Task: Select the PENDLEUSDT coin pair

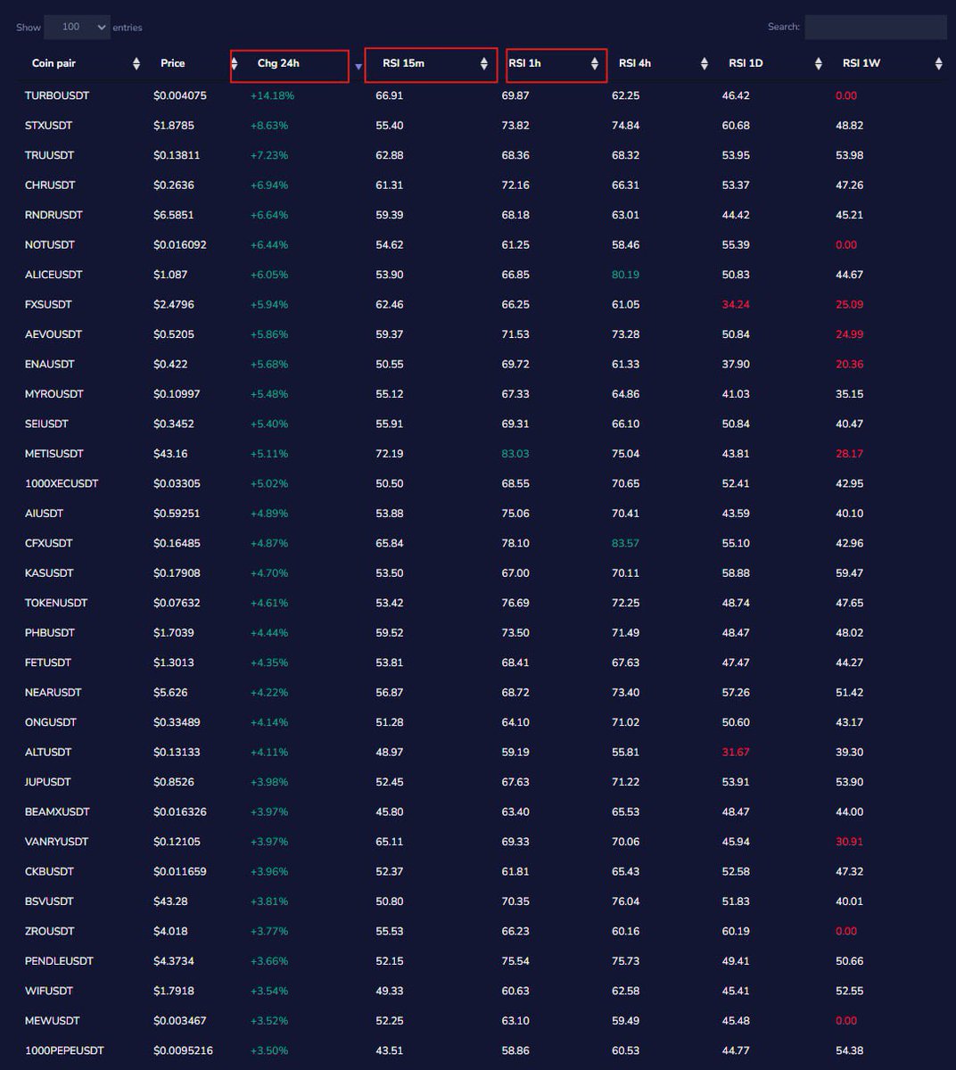Action: pos(59,961)
